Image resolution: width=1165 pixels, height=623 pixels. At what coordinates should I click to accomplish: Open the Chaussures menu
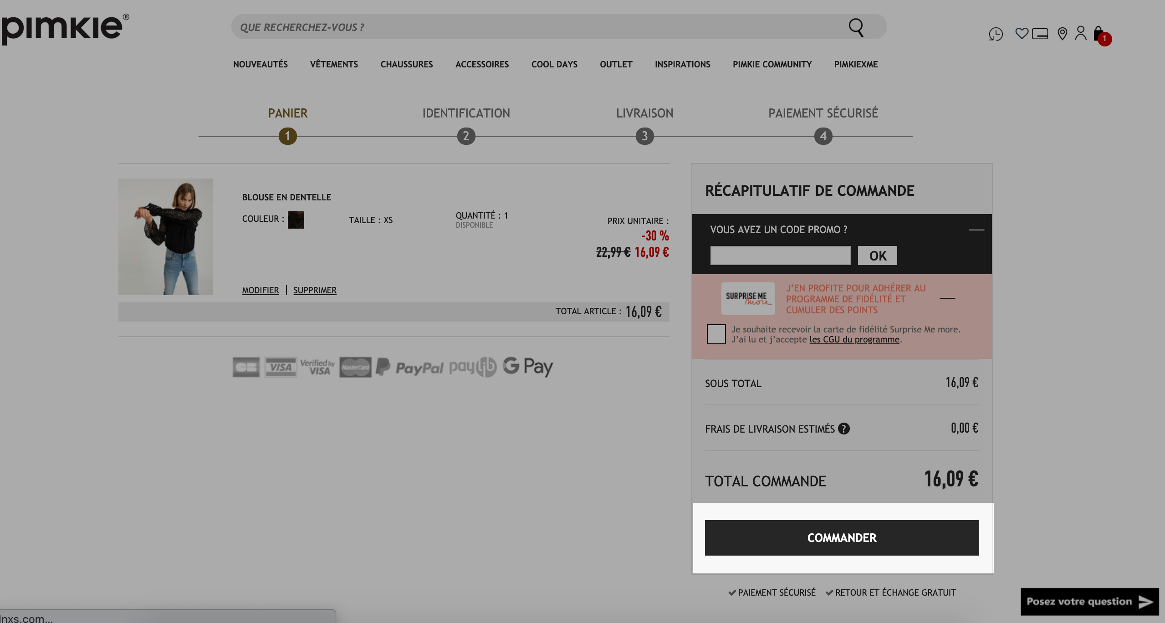[407, 65]
